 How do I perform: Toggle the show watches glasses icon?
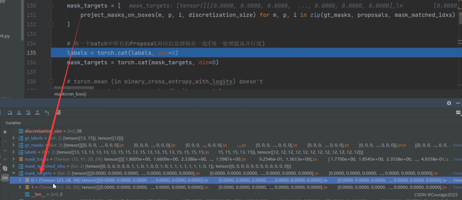5,178
